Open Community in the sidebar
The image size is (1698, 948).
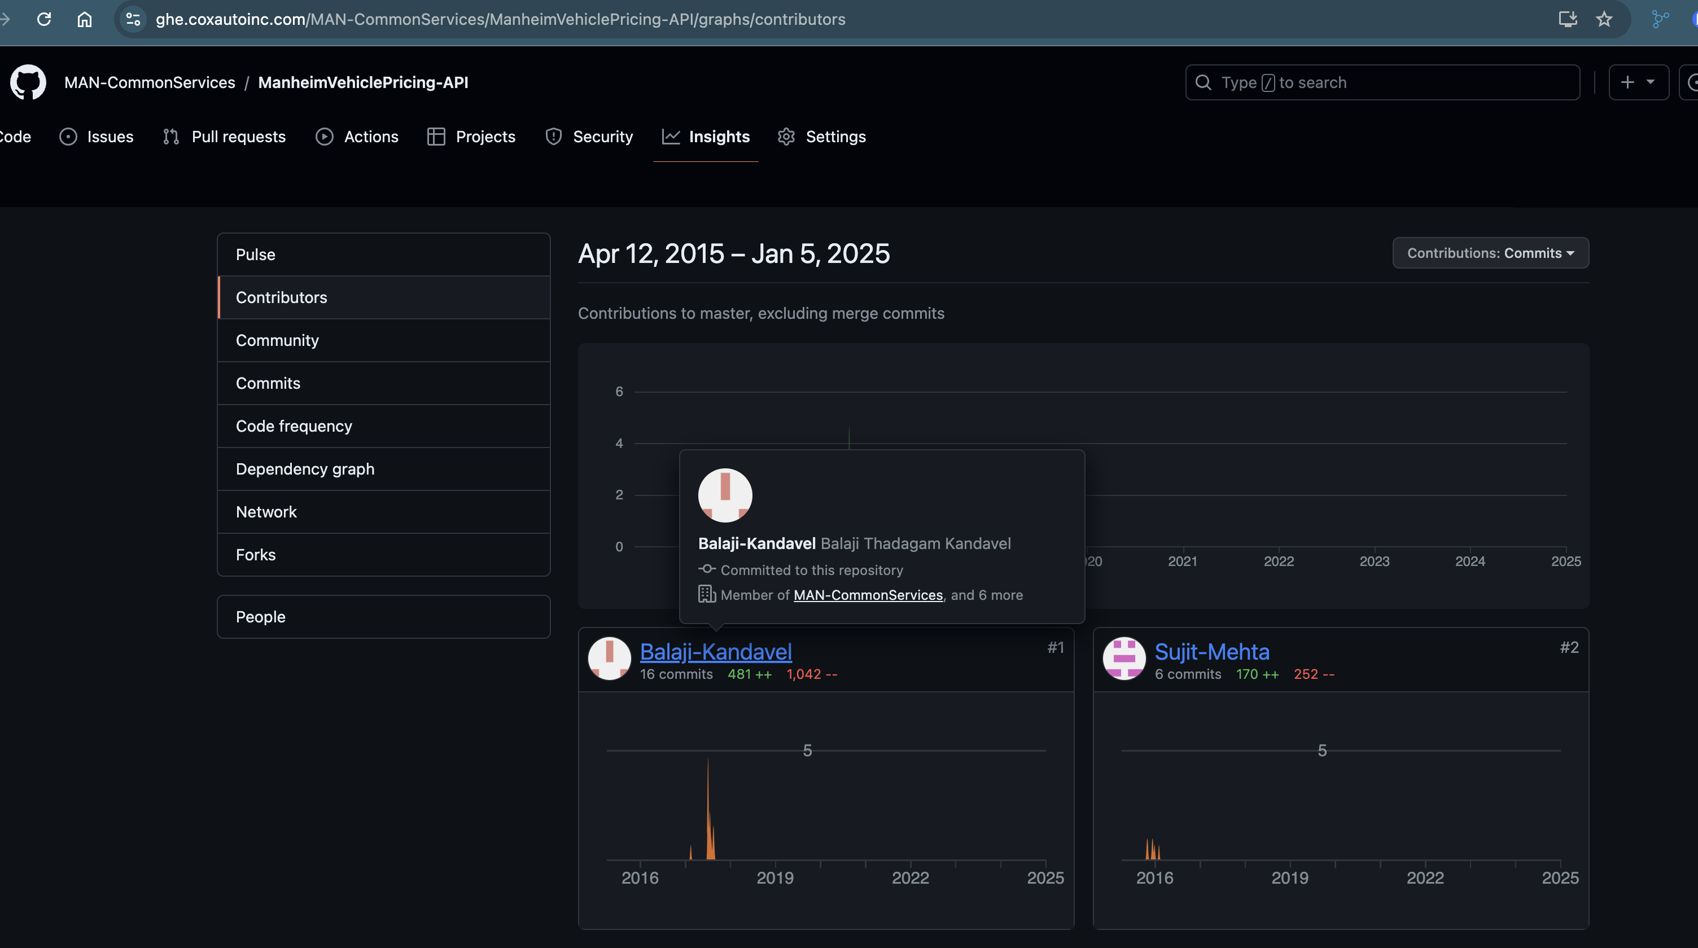click(384, 340)
